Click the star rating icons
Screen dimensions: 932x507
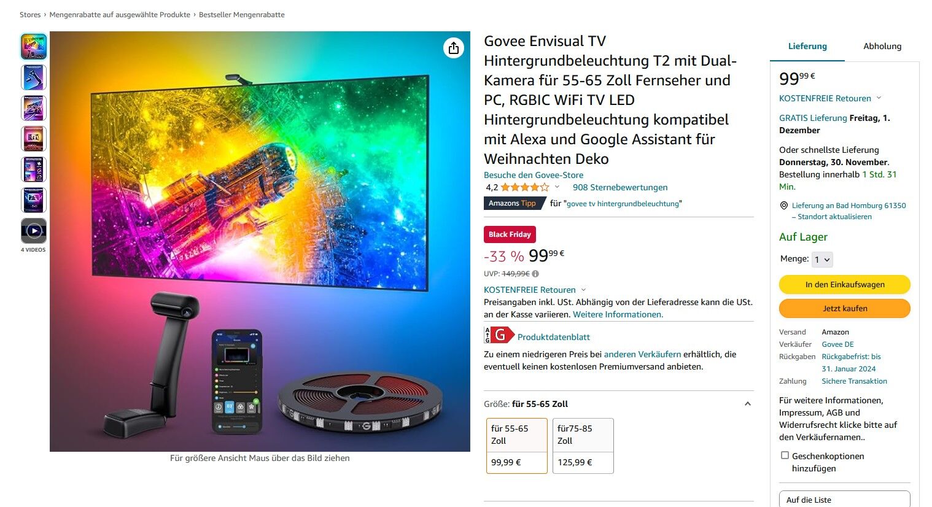[525, 187]
